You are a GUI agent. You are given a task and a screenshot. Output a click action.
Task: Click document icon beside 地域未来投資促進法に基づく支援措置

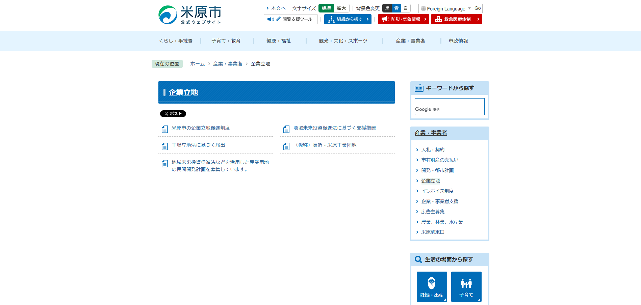click(286, 129)
